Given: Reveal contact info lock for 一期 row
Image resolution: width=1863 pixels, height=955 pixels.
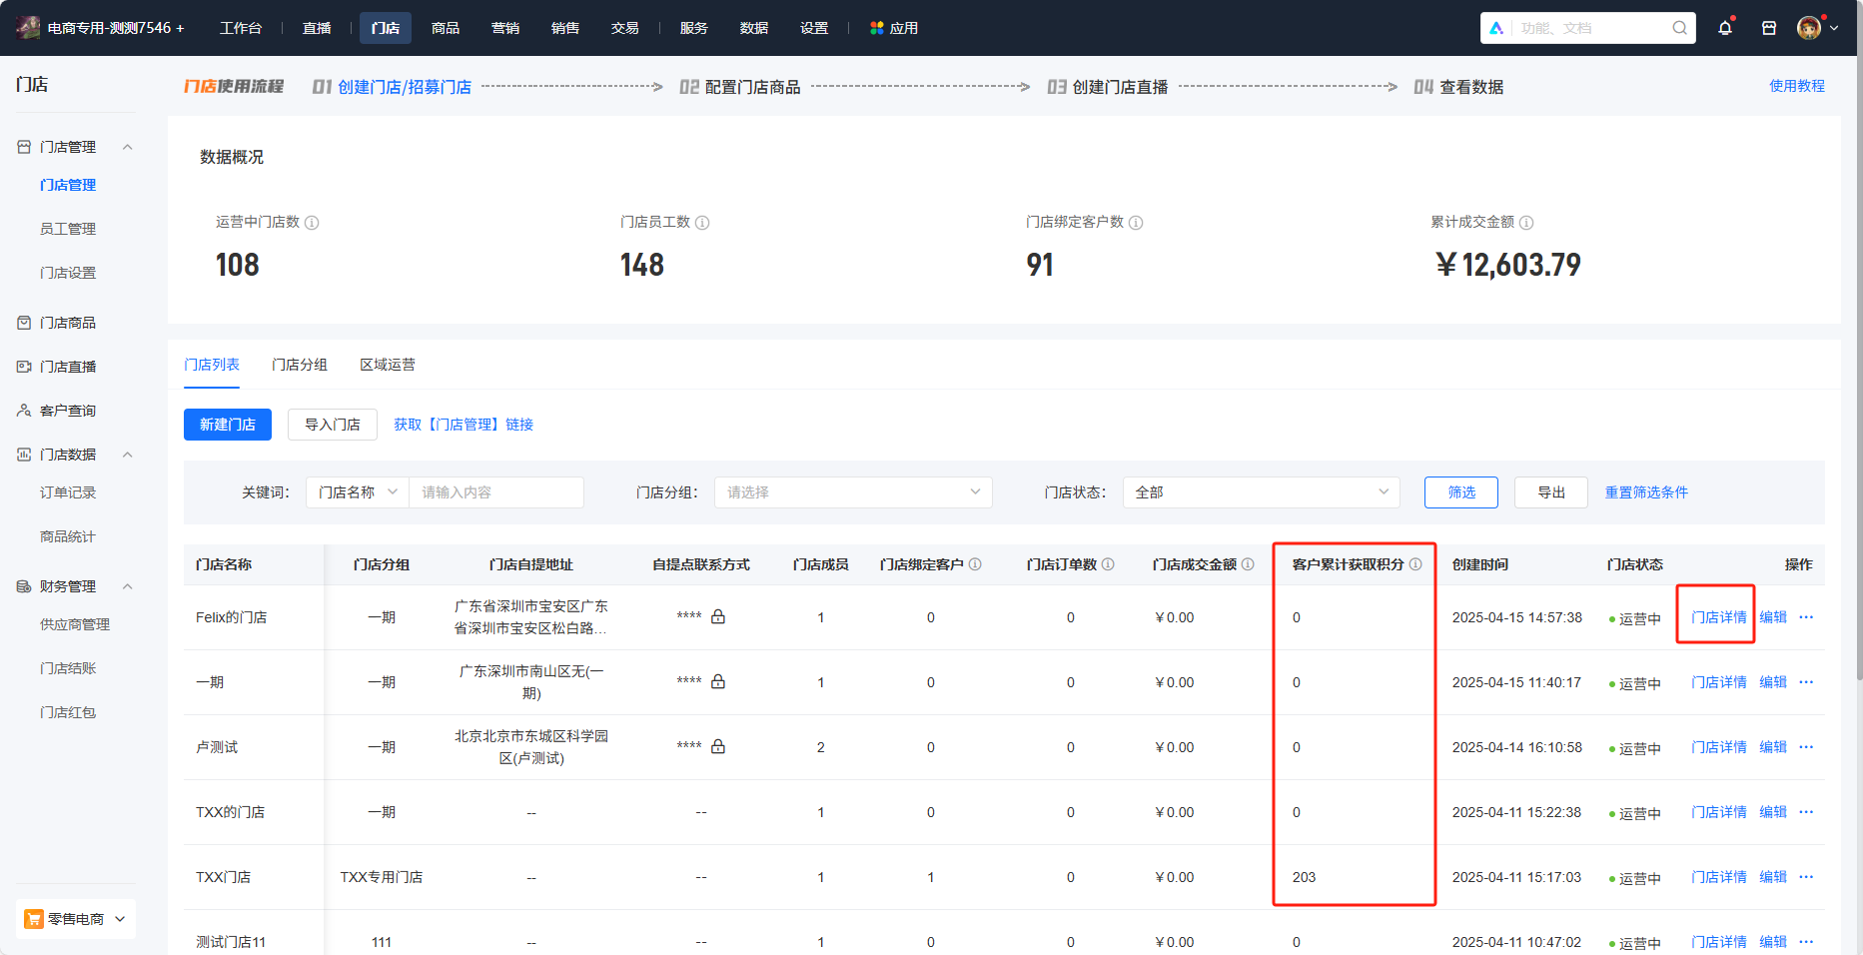Looking at the screenshot, I should [x=718, y=681].
